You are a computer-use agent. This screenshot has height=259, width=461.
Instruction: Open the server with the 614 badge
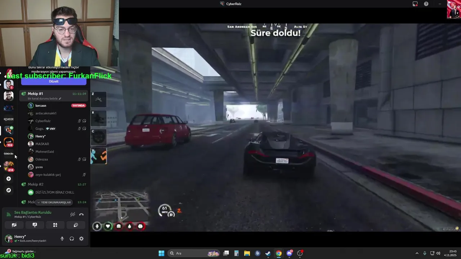pyautogui.click(x=9, y=166)
